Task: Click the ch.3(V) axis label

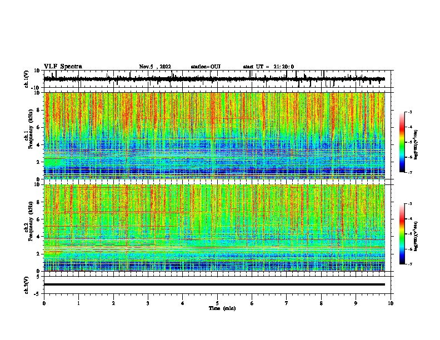Action: pos(27,285)
